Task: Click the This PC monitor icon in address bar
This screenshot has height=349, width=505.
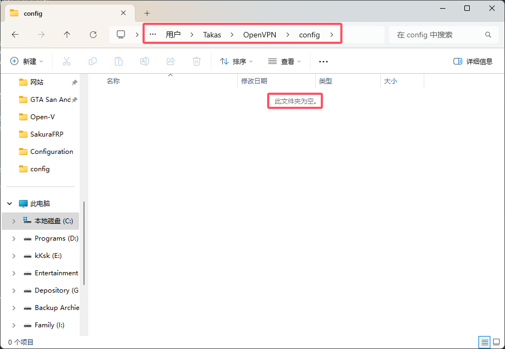Action: pos(121,35)
